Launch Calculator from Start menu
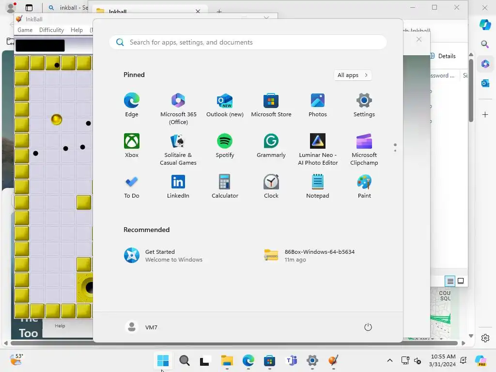The width and height of the screenshot is (496, 372). tap(225, 186)
